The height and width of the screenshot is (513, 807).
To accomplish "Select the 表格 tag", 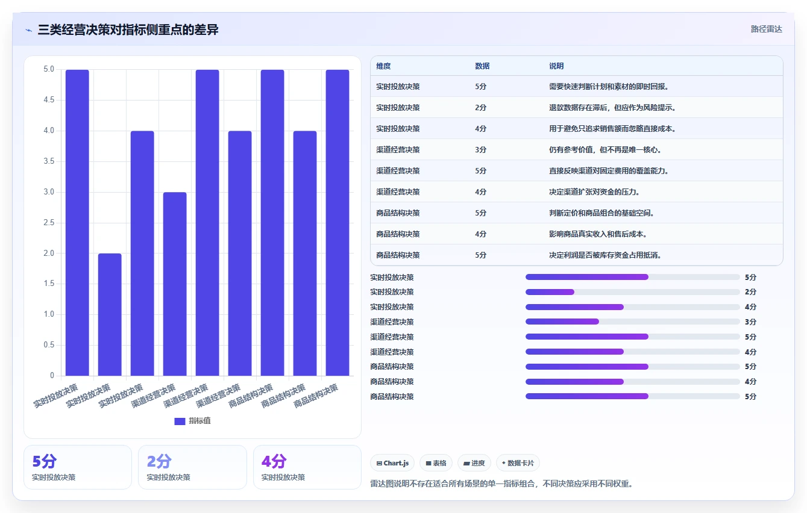I will [436, 463].
